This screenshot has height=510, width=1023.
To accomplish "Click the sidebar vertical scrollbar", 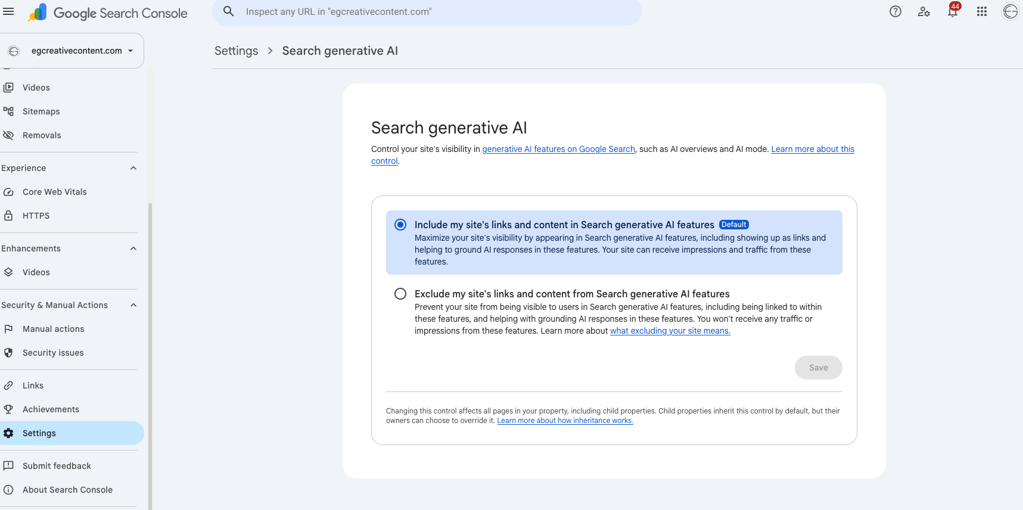I will coord(150,356).
